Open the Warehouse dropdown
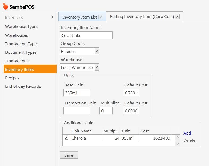209x166 pixels. tap(97, 67)
